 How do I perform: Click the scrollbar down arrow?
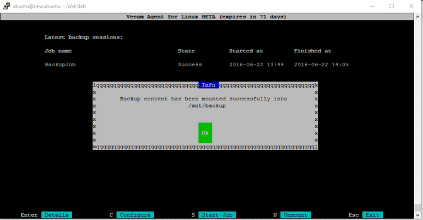click(x=417, y=215)
